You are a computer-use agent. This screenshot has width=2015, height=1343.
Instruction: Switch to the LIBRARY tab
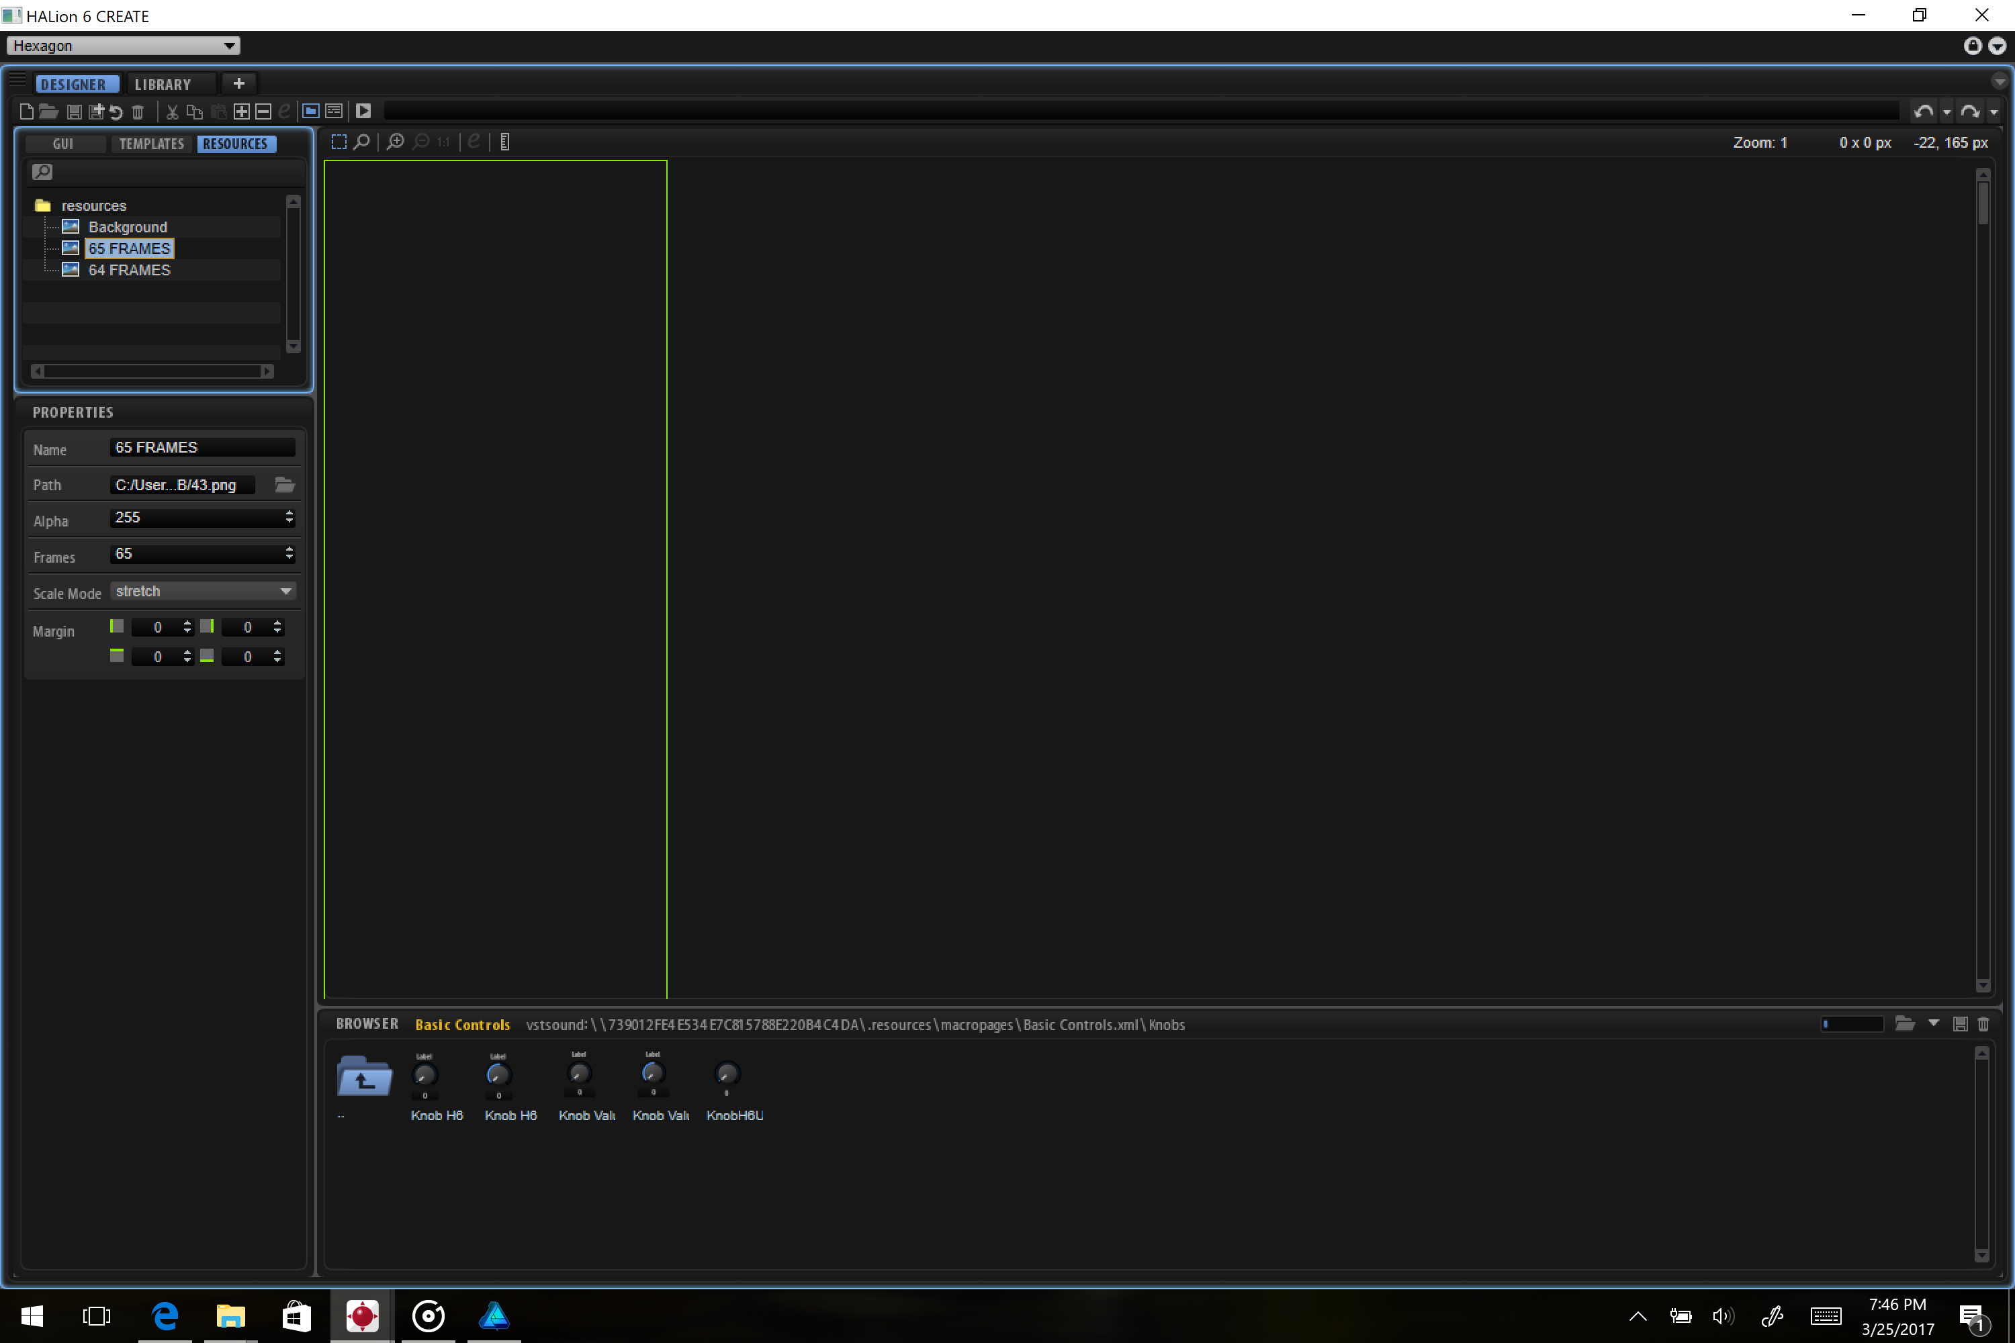tap(163, 84)
